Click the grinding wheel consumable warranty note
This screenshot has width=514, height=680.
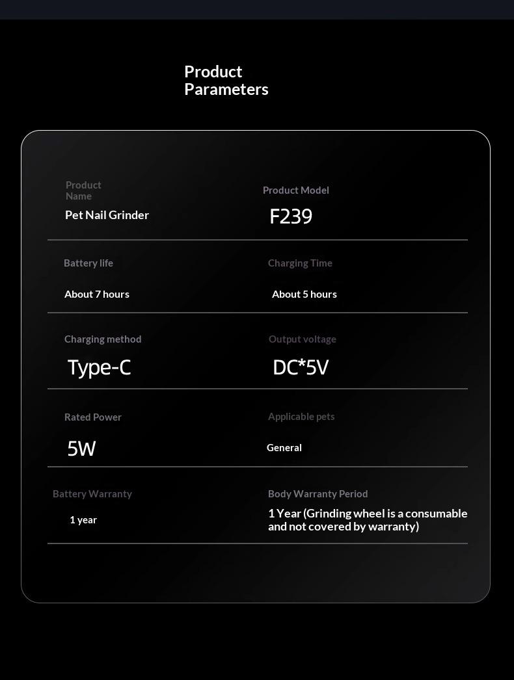(x=368, y=519)
